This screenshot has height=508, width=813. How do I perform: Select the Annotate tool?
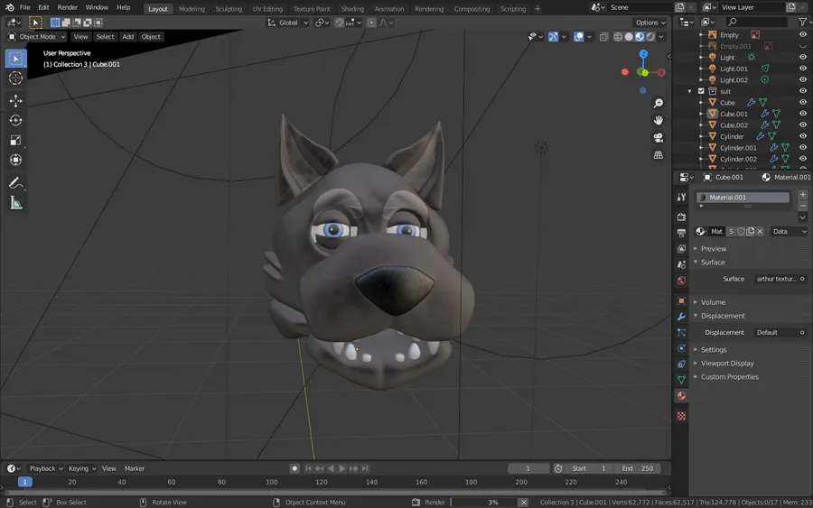click(x=15, y=183)
